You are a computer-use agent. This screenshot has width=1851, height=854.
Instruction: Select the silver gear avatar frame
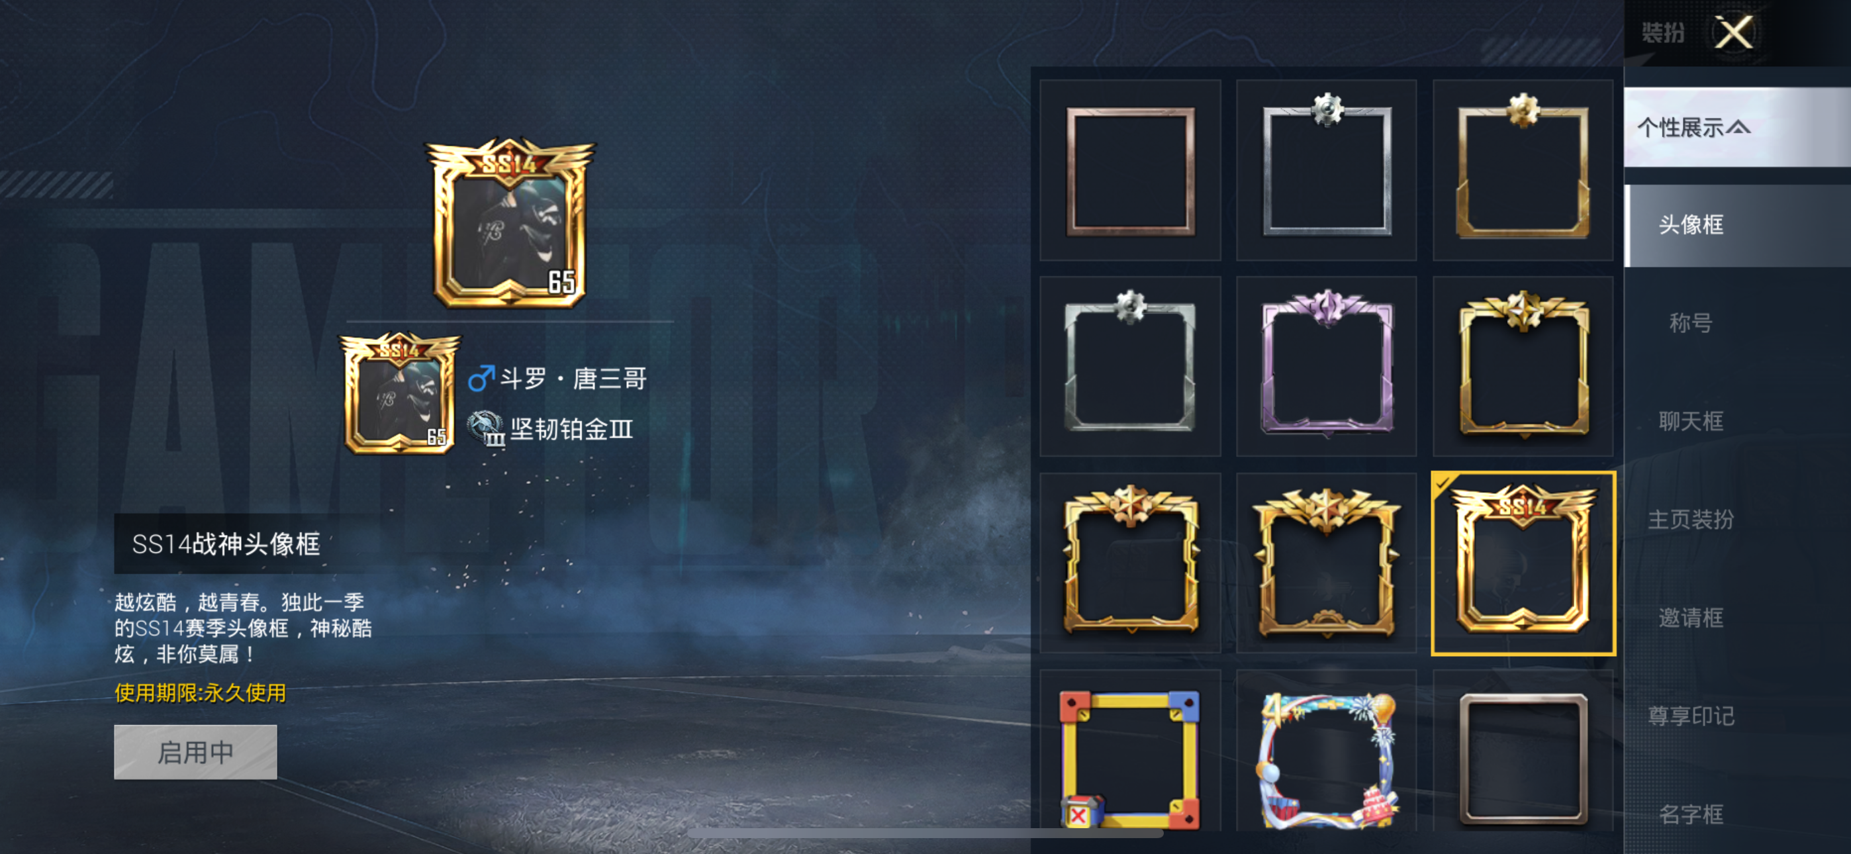coord(1327,170)
